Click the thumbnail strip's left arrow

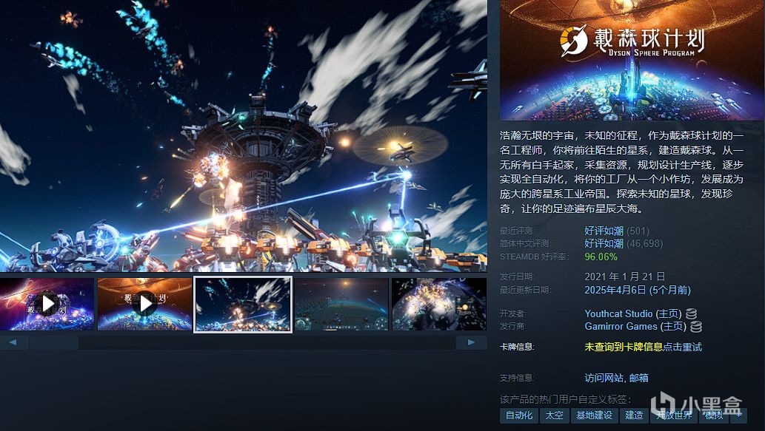(13, 342)
